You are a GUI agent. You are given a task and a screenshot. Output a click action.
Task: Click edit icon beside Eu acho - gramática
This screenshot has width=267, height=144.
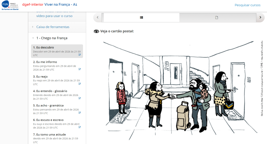pos(80,113)
